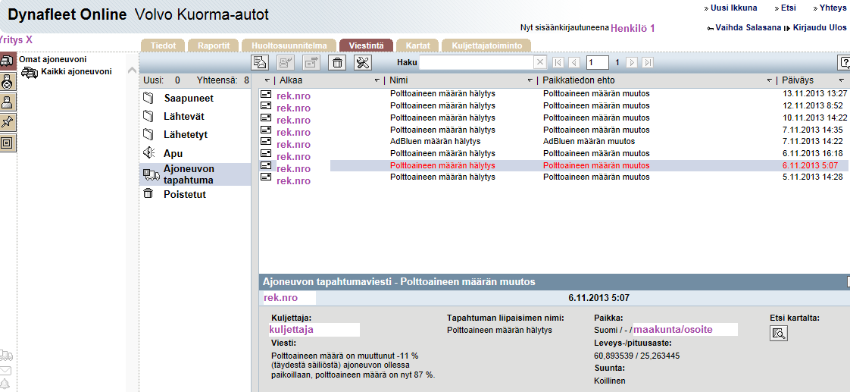
Task: Open the Kartat tab
Action: tap(417, 45)
